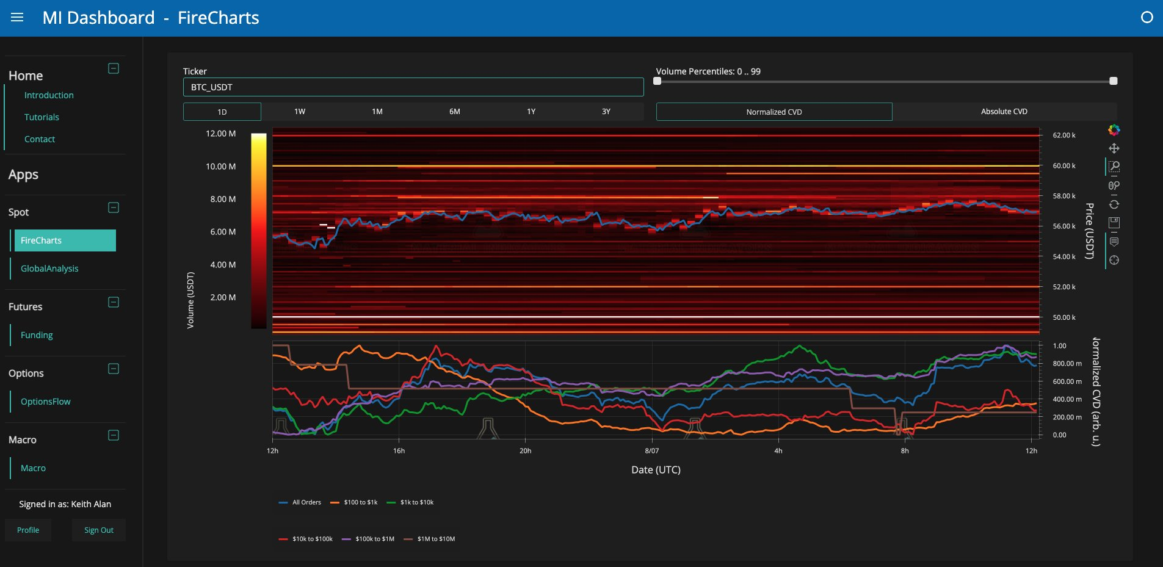Collapse the Spot section
The width and height of the screenshot is (1163, 567).
[x=114, y=208]
